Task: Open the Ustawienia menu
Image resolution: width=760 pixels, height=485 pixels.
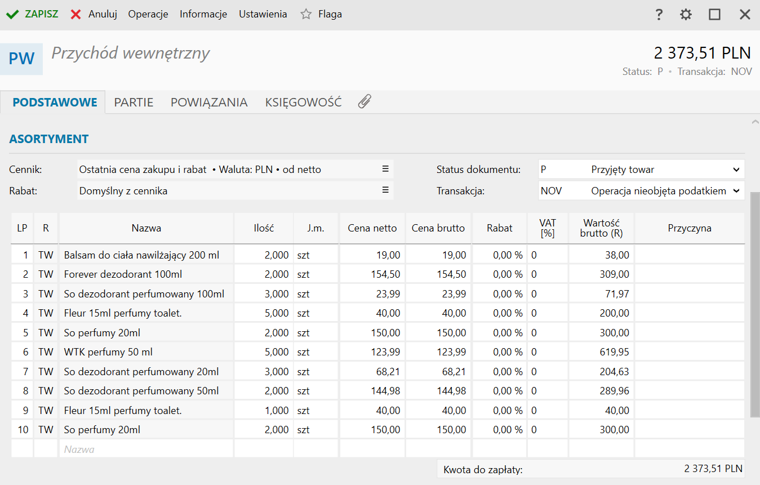Action: pos(263,15)
